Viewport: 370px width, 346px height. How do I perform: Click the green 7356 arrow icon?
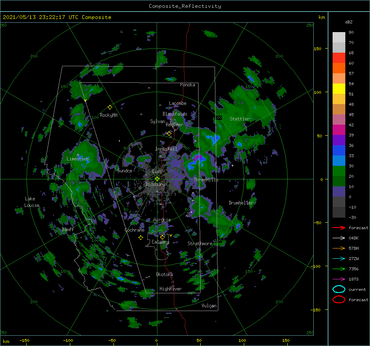[339, 269]
